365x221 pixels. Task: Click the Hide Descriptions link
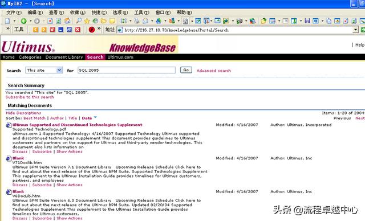point(23,113)
